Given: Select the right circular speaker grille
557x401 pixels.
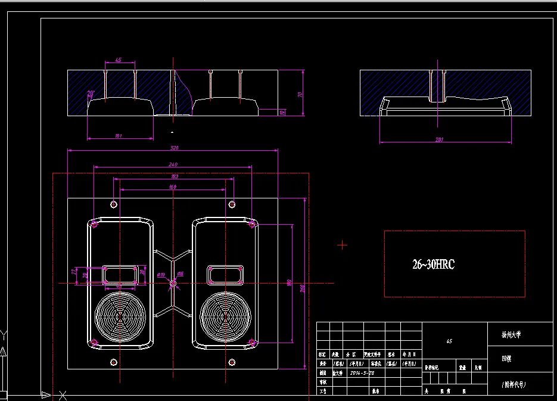Looking at the screenshot, I should (x=225, y=317).
